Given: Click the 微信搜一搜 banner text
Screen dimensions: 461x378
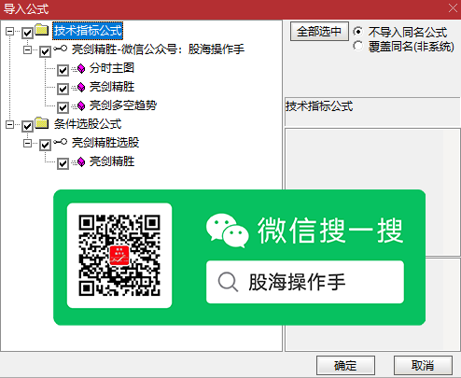Looking at the screenshot, I should (x=330, y=231).
